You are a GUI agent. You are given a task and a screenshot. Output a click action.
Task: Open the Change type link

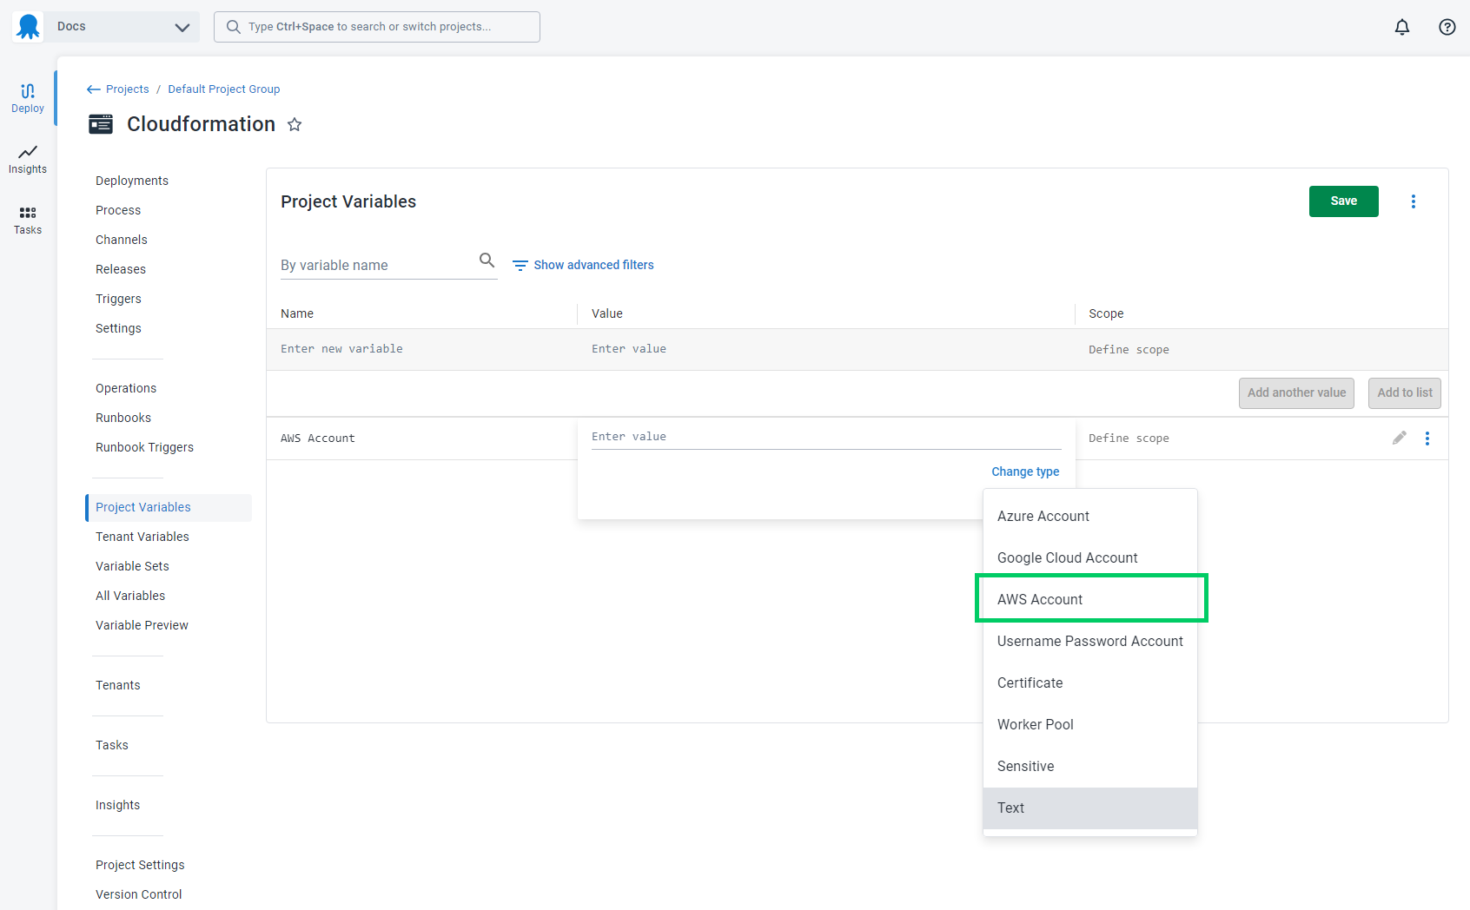1025,471
